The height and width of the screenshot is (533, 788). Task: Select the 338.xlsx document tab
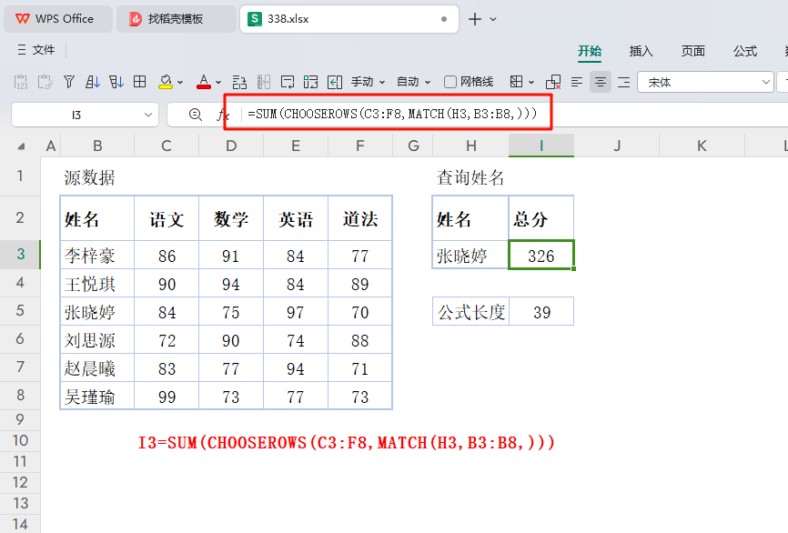tap(349, 19)
